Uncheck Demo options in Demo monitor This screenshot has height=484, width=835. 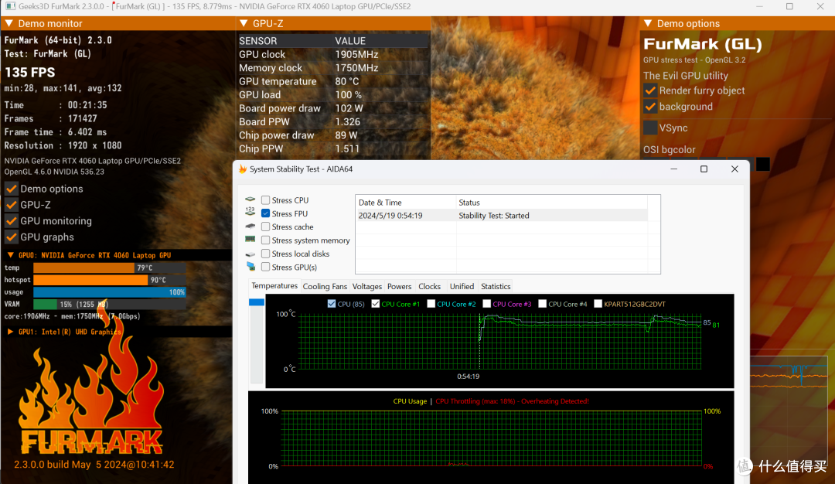tap(11, 189)
